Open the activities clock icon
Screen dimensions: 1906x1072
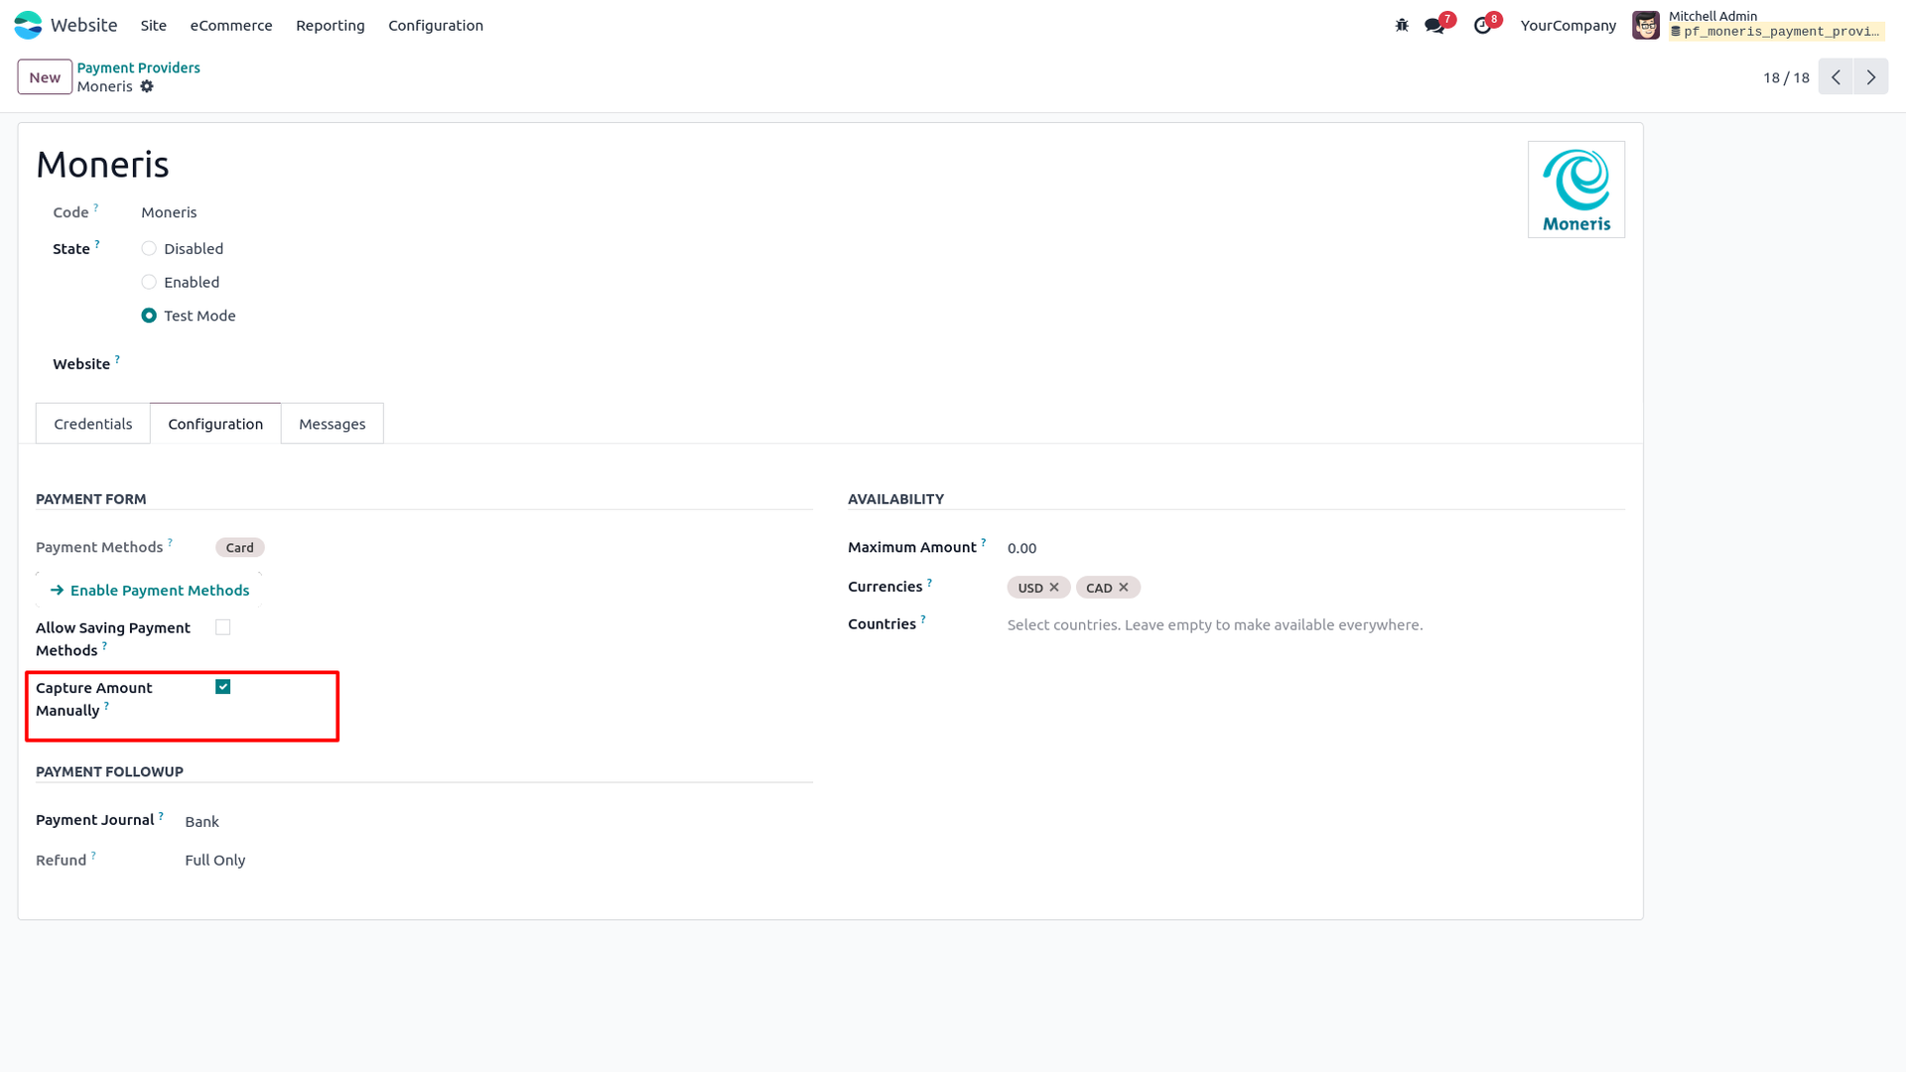click(x=1482, y=25)
